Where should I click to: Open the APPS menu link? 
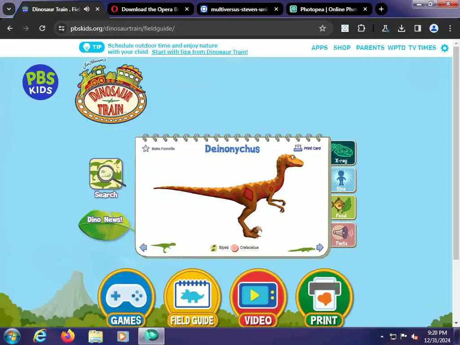(319, 48)
